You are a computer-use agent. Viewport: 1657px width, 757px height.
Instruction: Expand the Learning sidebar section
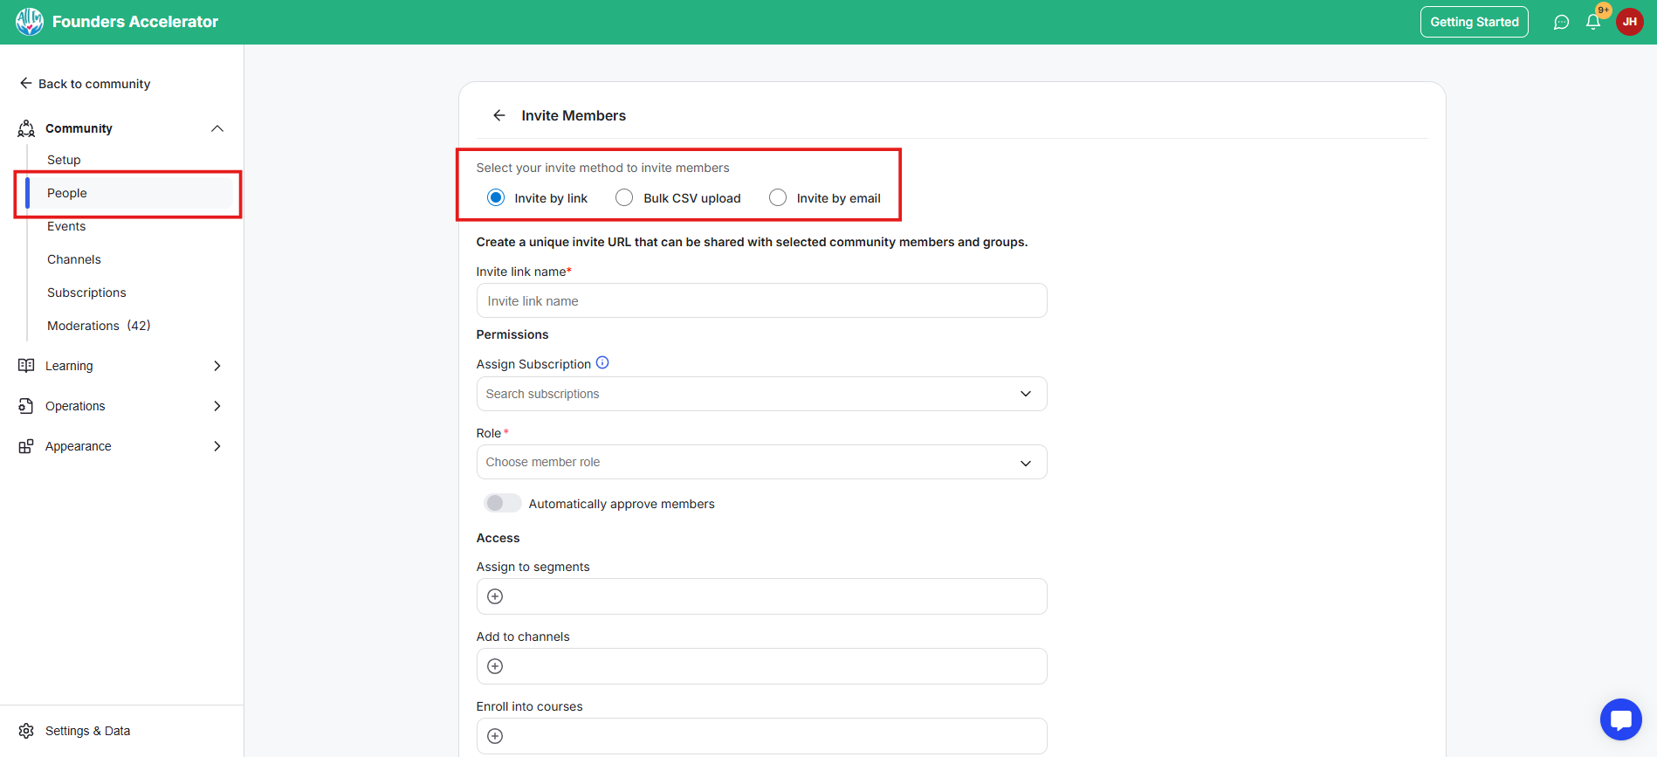[x=120, y=366]
